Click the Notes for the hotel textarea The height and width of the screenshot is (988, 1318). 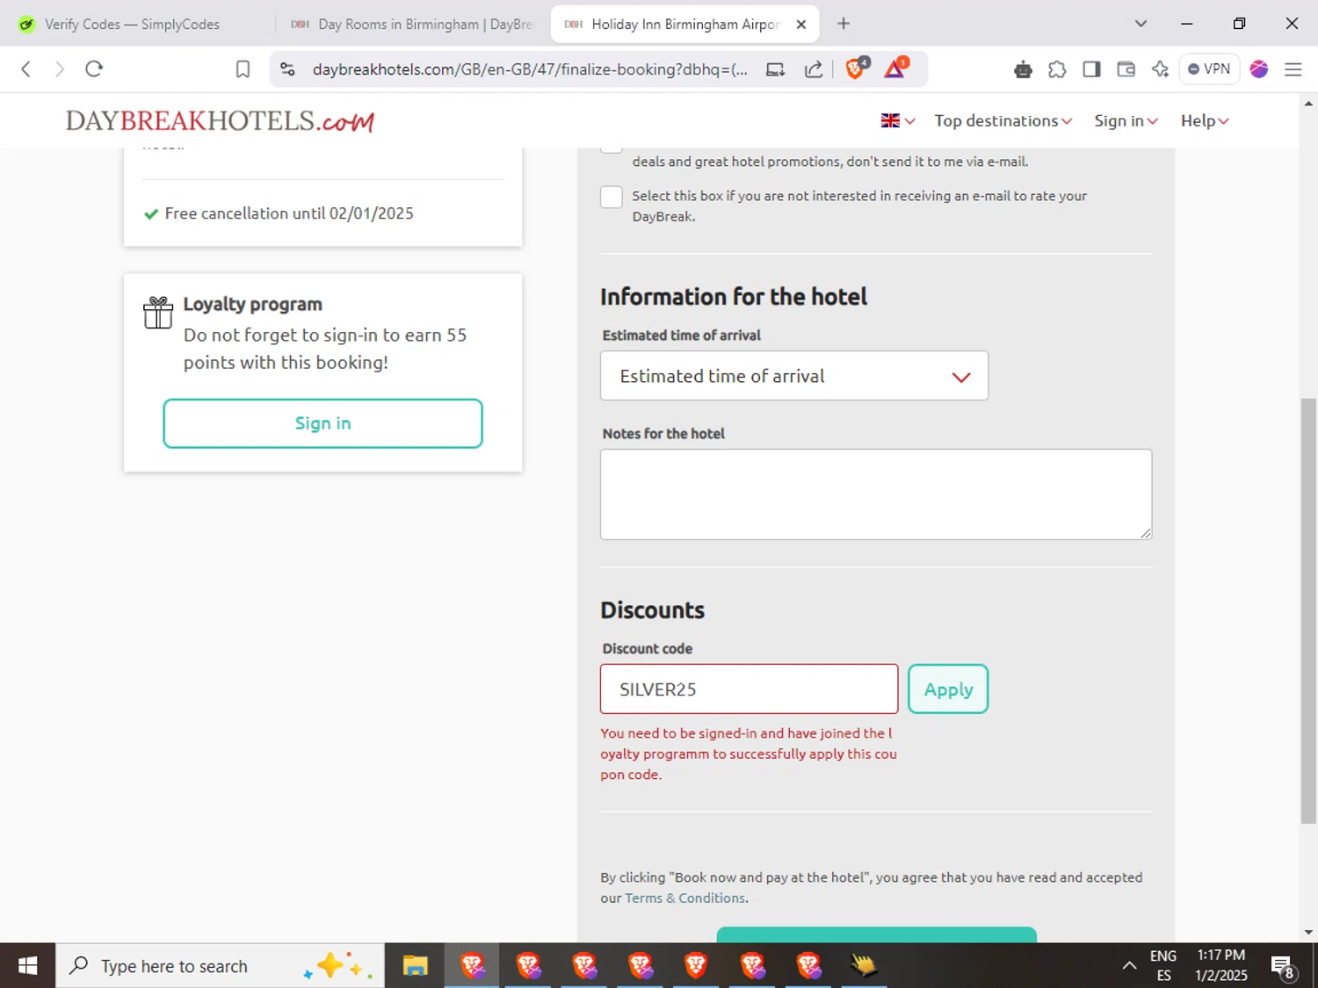(x=876, y=494)
